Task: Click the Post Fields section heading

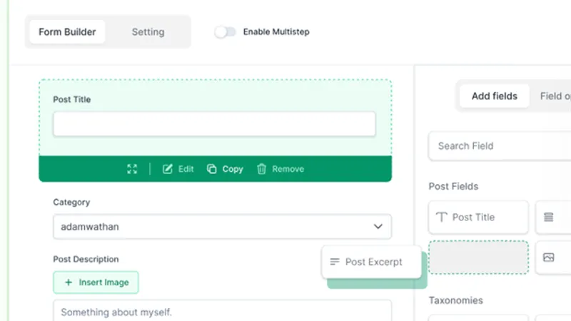Action: point(453,186)
